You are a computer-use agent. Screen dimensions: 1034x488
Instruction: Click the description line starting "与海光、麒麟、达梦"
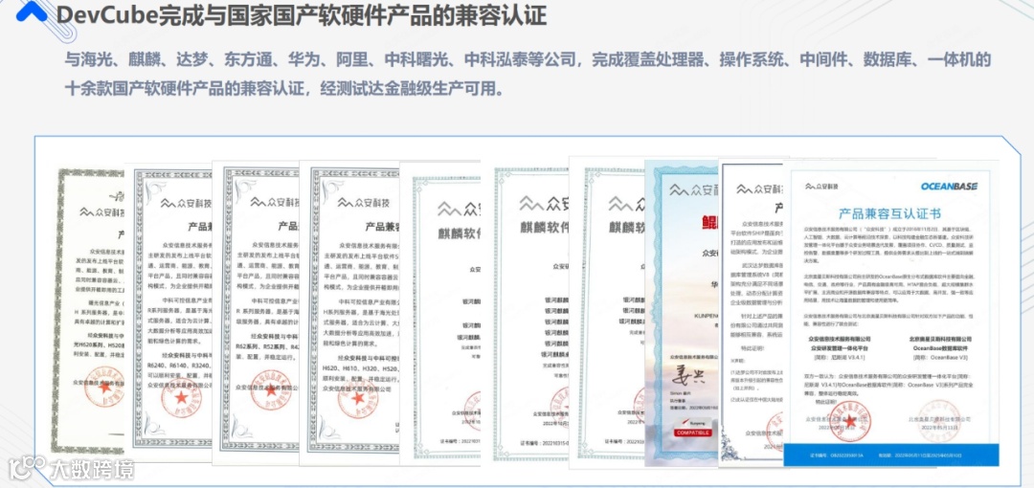[528, 60]
